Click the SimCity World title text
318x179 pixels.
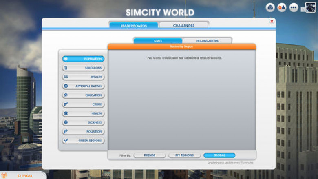click(x=160, y=13)
